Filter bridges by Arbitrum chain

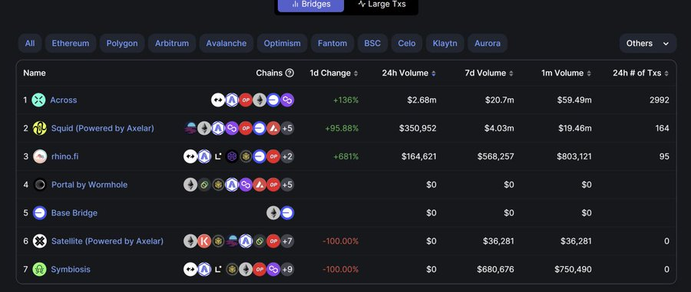coord(172,43)
